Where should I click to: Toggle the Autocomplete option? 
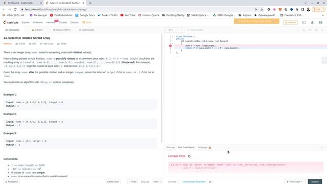tap(195, 30)
